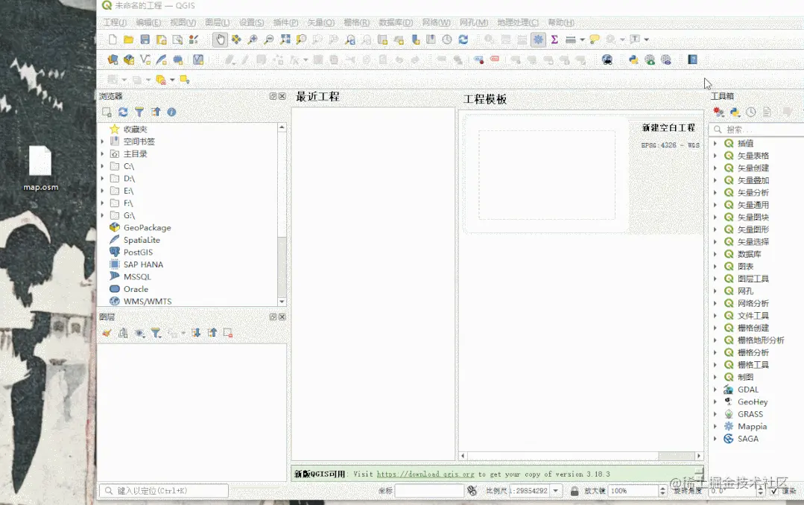Expand the D:\ drive node

[103, 179]
